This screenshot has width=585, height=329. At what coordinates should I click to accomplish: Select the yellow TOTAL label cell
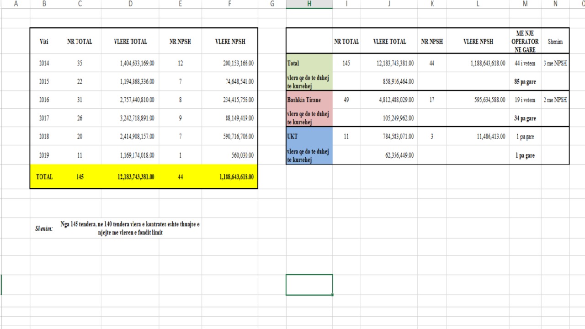point(44,177)
